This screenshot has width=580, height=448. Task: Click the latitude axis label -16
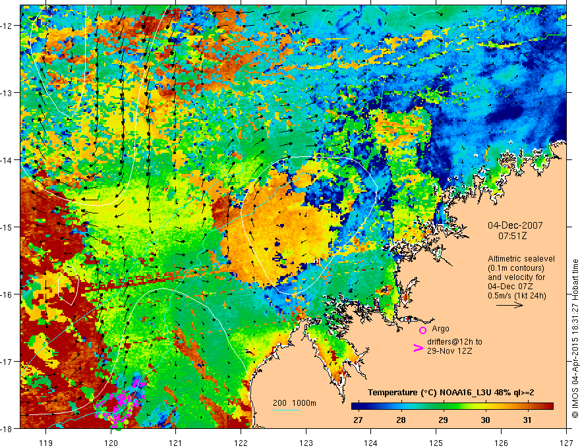[x=7, y=294]
